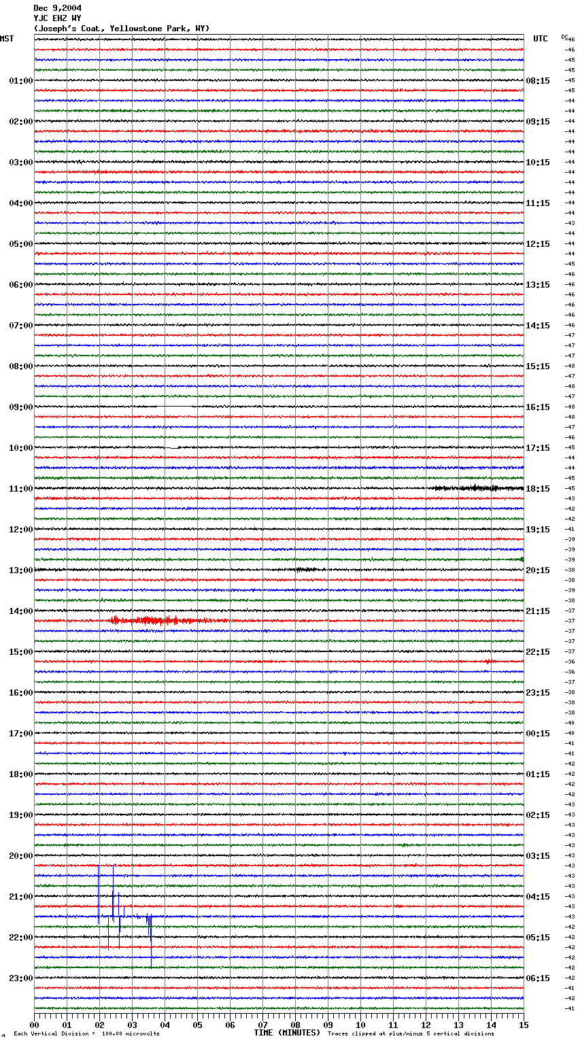Pick the "18:15" UTC time label
The width and height of the screenshot is (578, 1043).
538,489
